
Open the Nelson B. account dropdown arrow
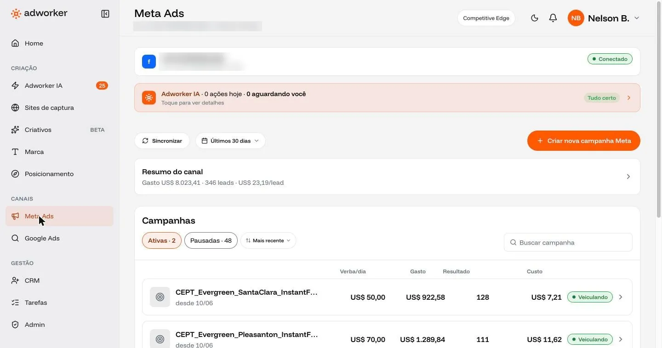pos(637,18)
